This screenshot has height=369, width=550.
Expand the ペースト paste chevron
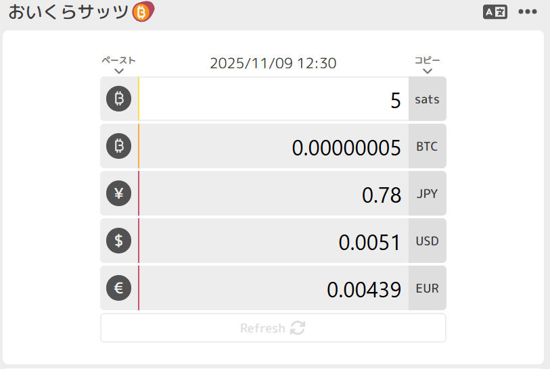point(119,70)
